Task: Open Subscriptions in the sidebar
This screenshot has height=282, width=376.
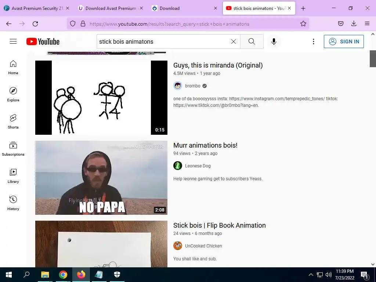Action: [13, 149]
